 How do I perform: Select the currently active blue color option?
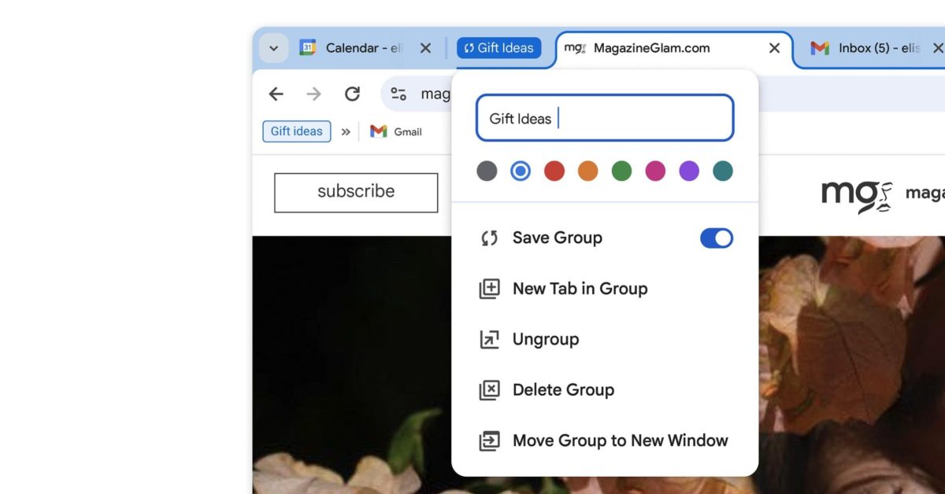[520, 171]
